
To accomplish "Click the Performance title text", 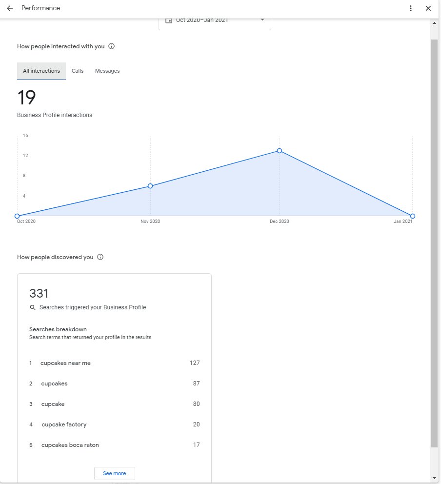I will pos(41,8).
